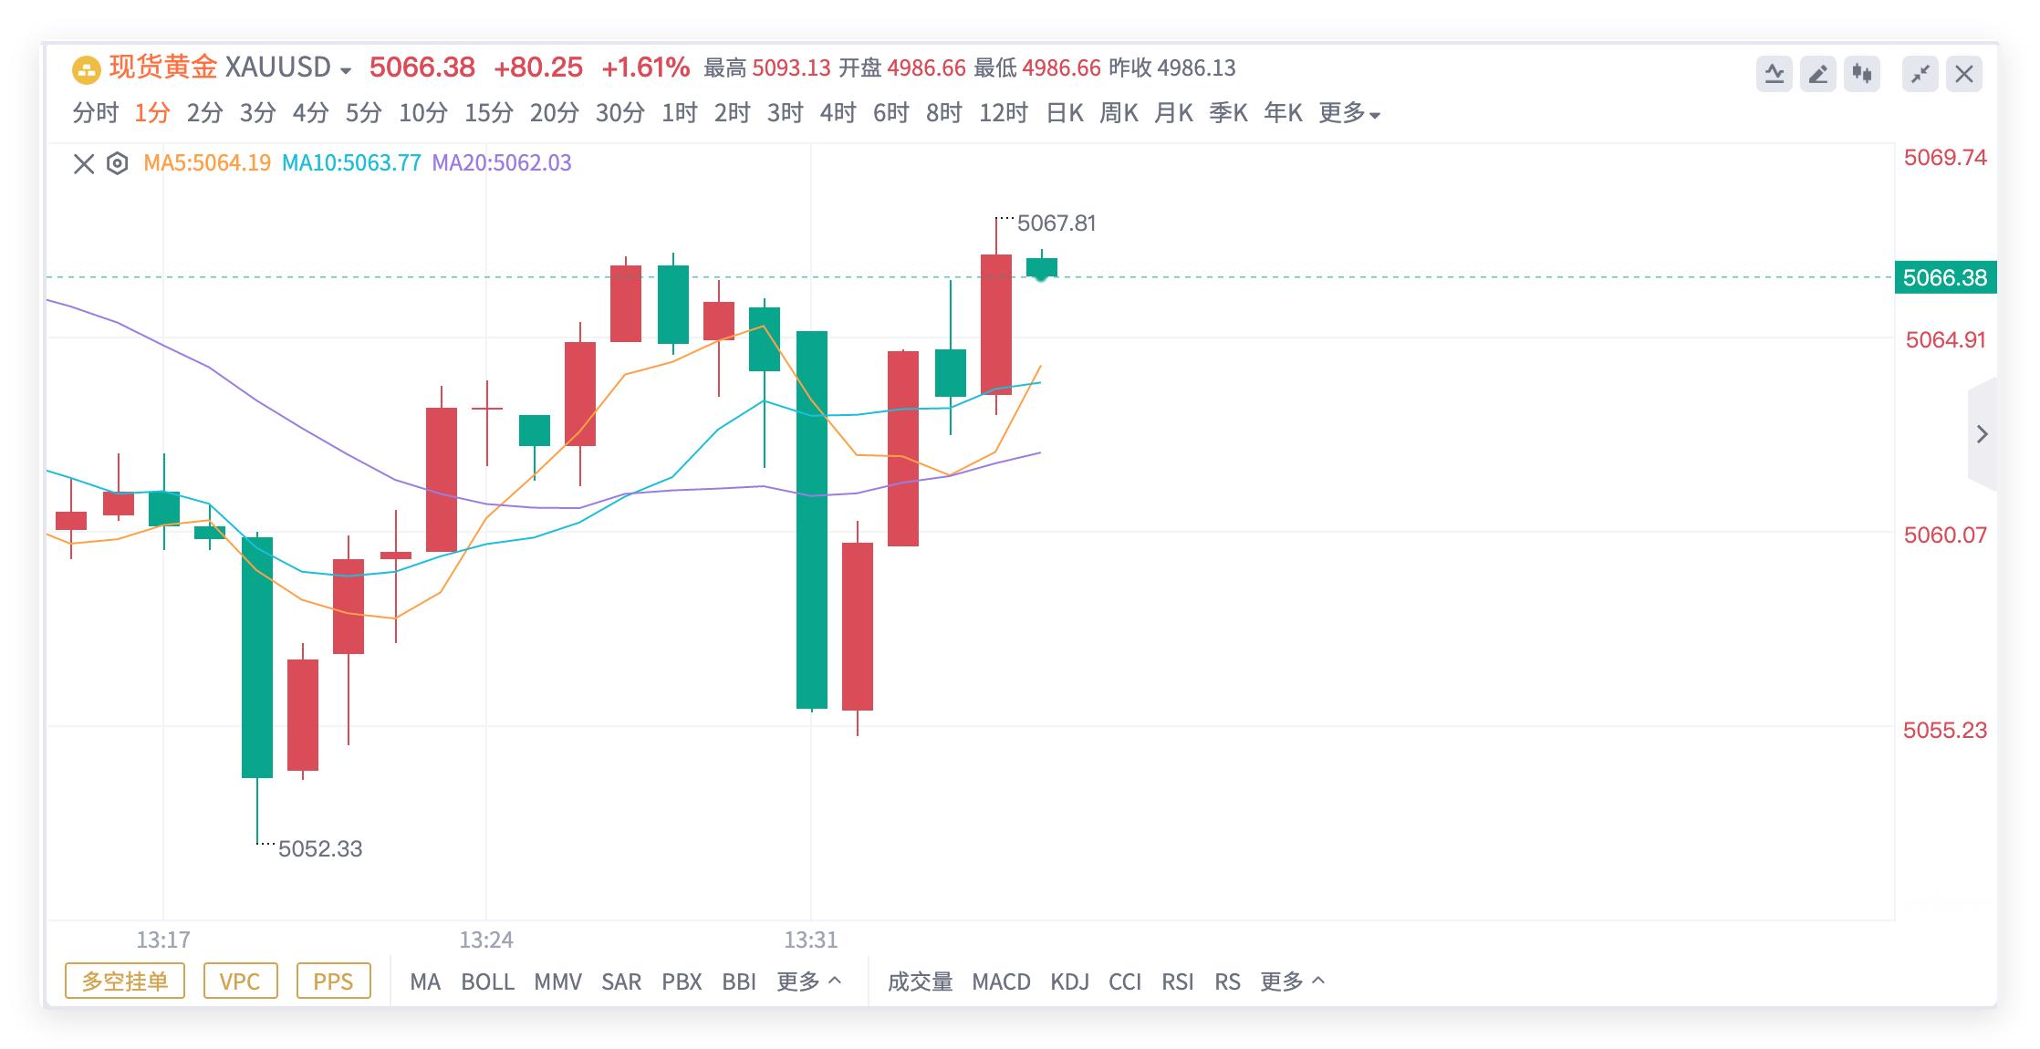The image size is (2040, 1049).
Task: Click the right-side panel expand arrow
Action: click(1982, 434)
